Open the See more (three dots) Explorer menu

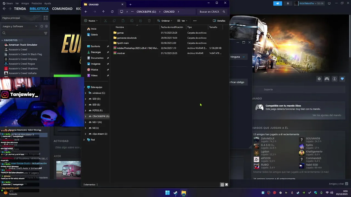tap(195, 21)
